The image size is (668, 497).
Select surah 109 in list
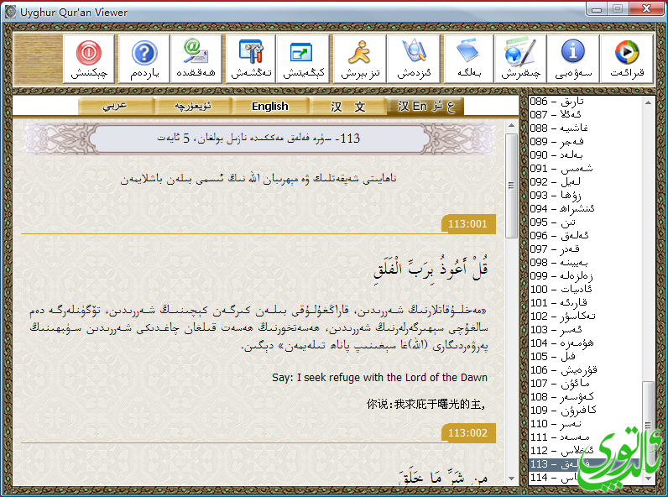pos(585,410)
